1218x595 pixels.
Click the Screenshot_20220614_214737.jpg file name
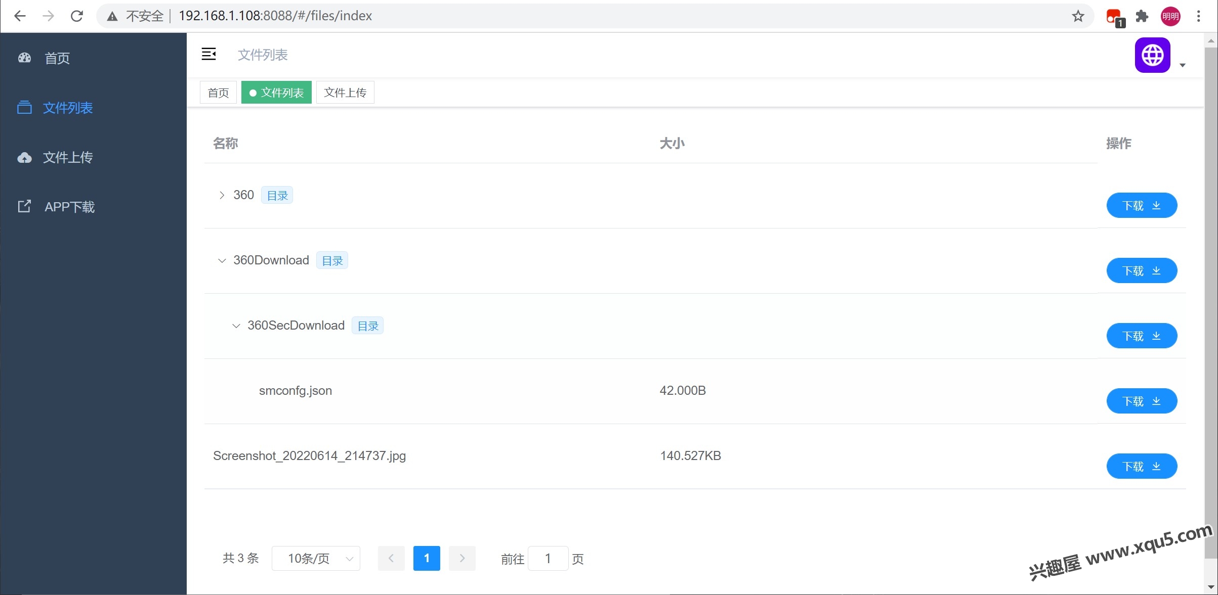310,456
